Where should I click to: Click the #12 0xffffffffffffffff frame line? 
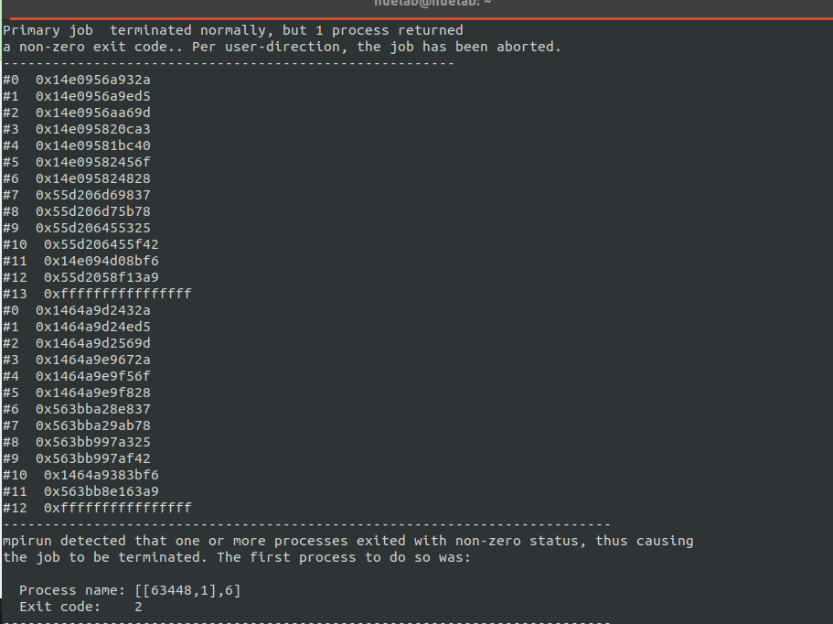[x=97, y=508]
